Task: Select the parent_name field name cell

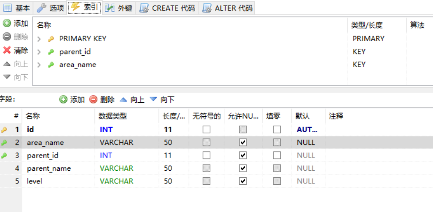Action: (58, 168)
